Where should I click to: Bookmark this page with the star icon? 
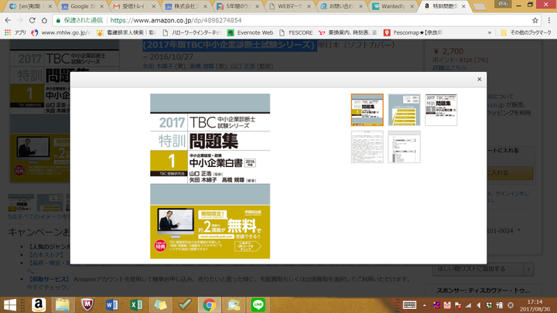point(535,20)
